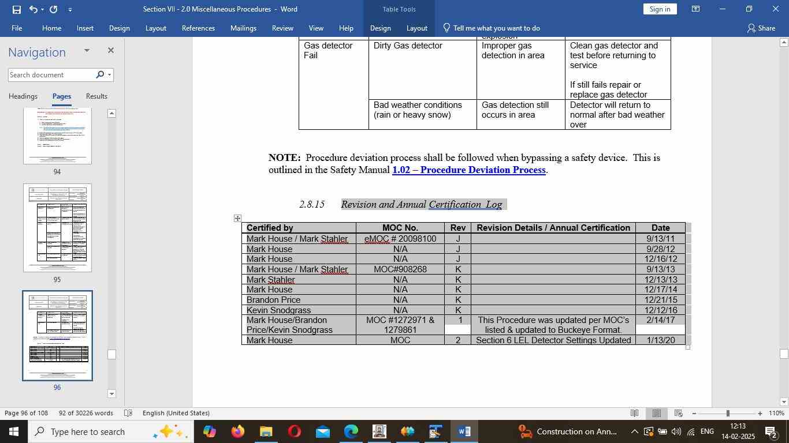Open Table Tools Design tab
Image resolution: width=789 pixels, height=443 pixels.
click(x=380, y=28)
